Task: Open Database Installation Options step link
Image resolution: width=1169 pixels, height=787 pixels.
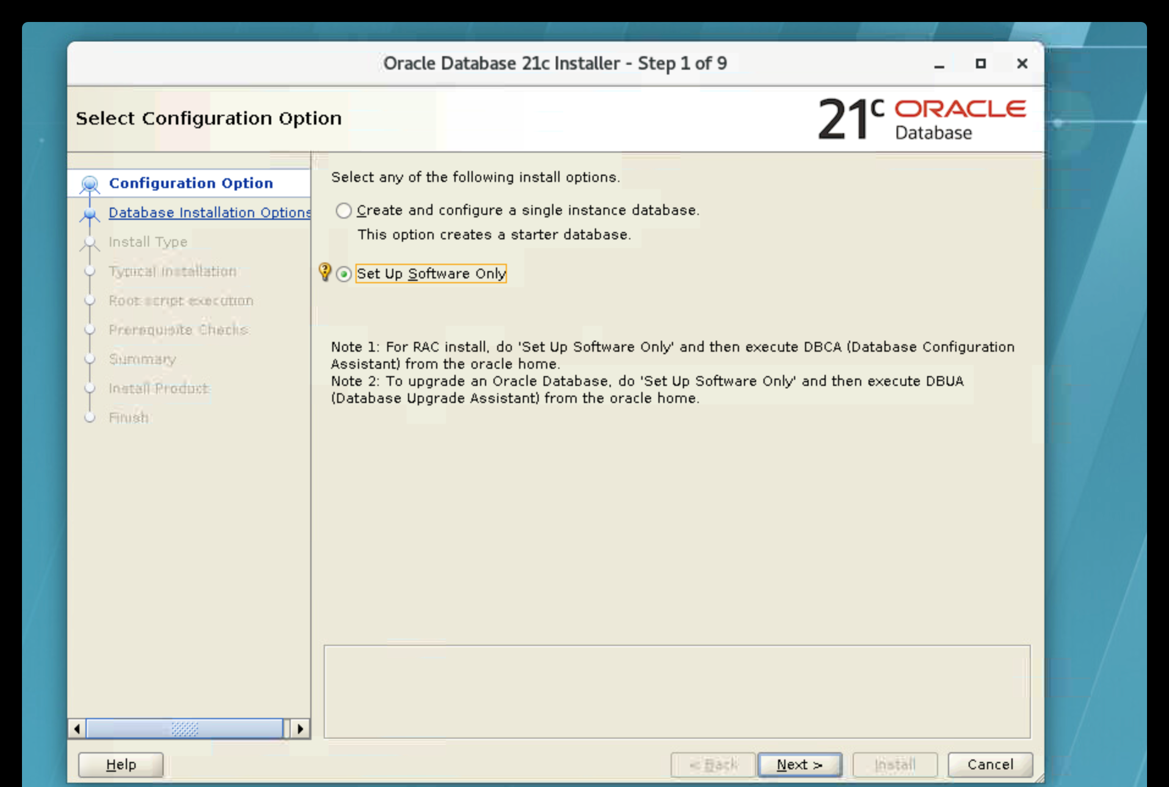Action: point(209,212)
